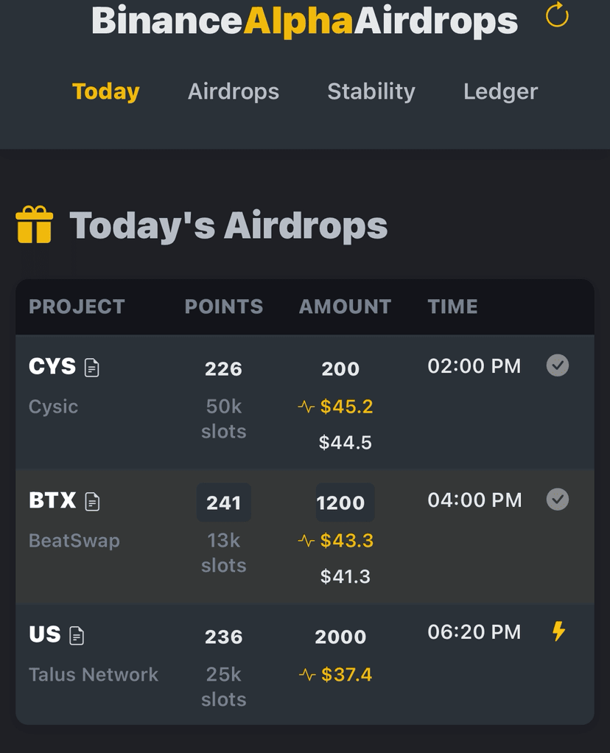Click the chart pulse icon next to $43.3
The image size is (610, 753).
click(x=306, y=542)
